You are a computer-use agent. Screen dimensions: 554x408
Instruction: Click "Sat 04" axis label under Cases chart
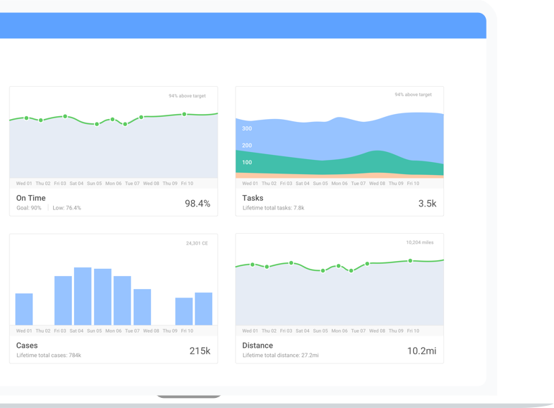coord(76,331)
